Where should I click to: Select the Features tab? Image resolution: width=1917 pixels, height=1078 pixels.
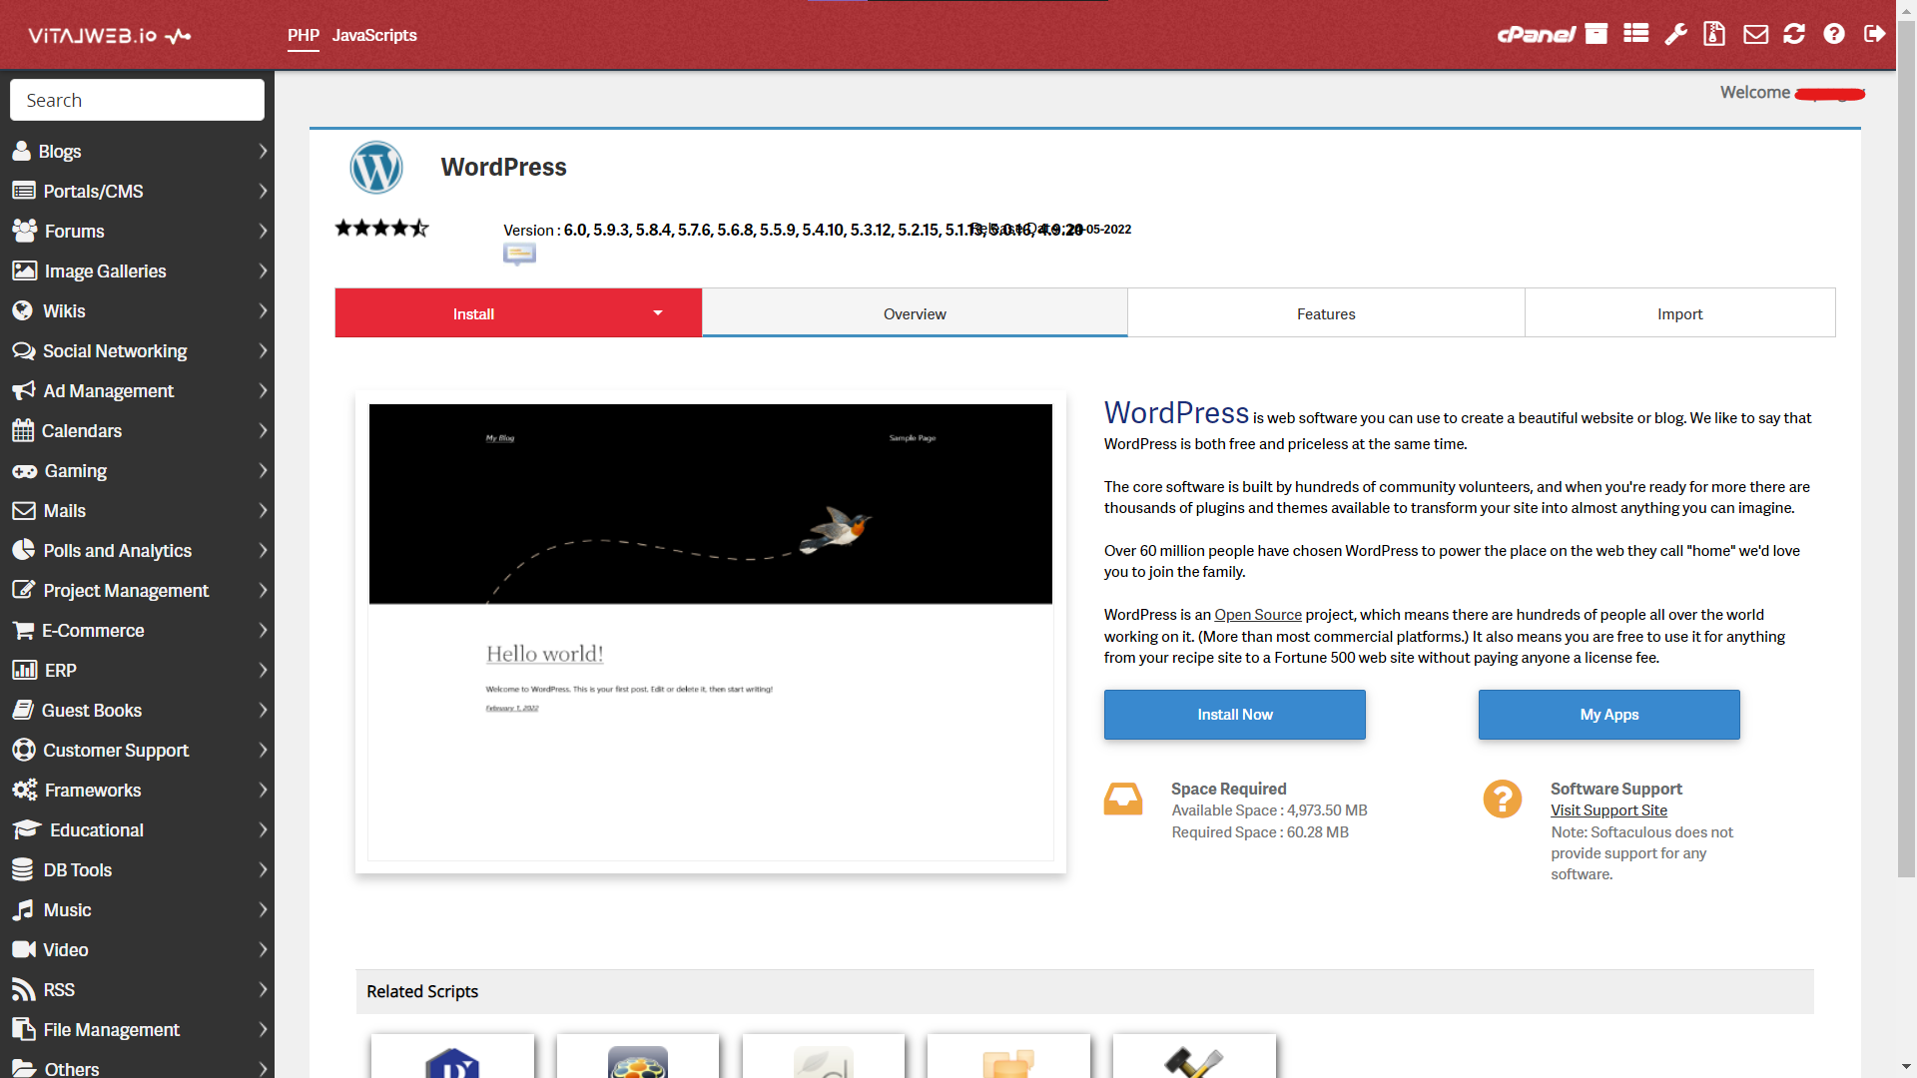click(x=1326, y=313)
